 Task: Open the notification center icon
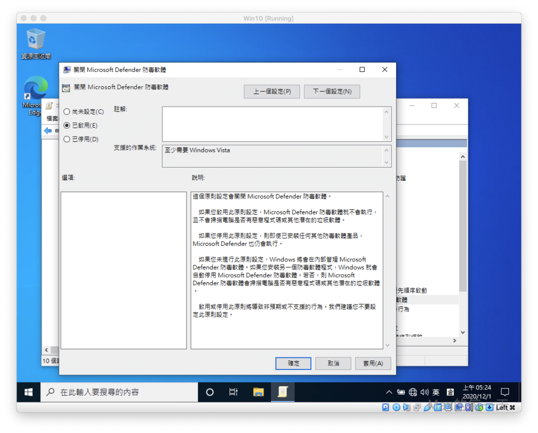[505, 392]
